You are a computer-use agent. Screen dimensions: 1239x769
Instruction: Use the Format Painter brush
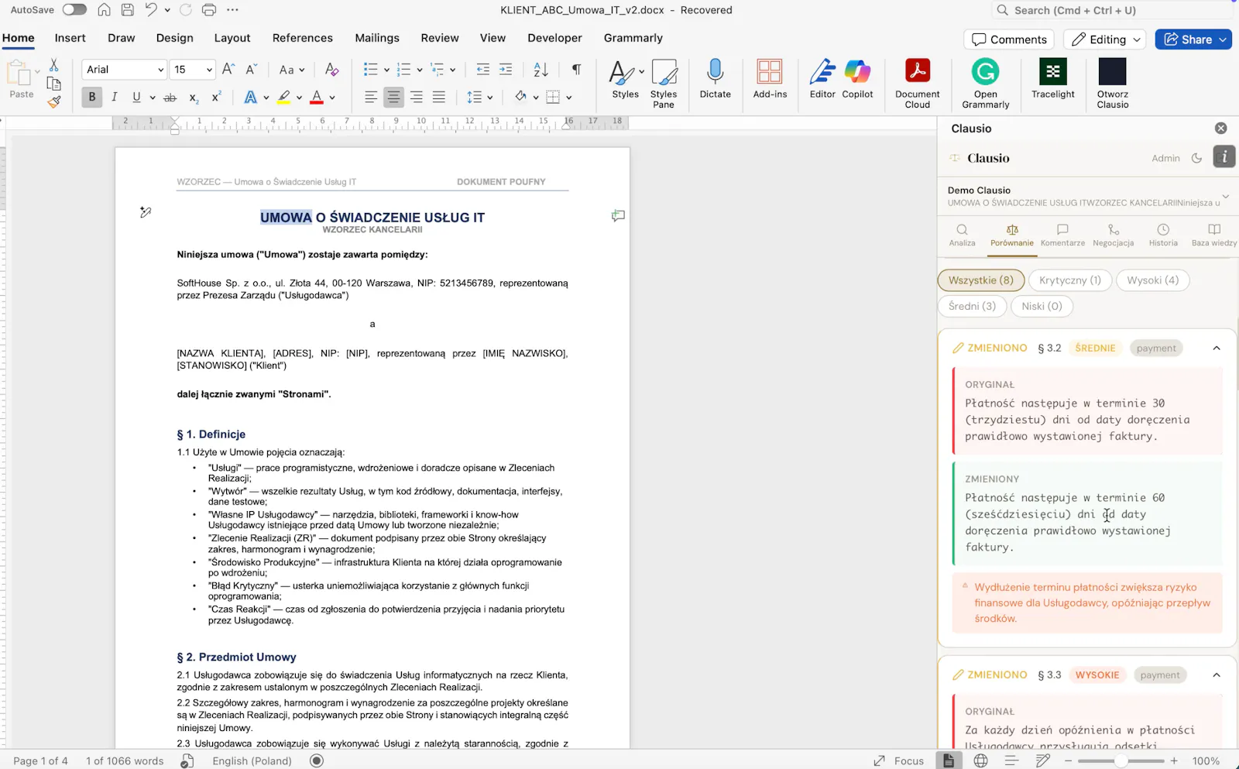[53, 101]
